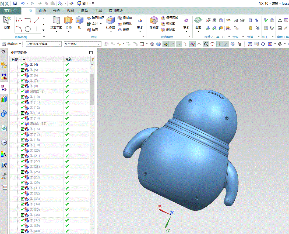Click the Extrude (拉伸) icon
Viewport: 289px width, 234px height.
pyautogui.click(x=68, y=21)
